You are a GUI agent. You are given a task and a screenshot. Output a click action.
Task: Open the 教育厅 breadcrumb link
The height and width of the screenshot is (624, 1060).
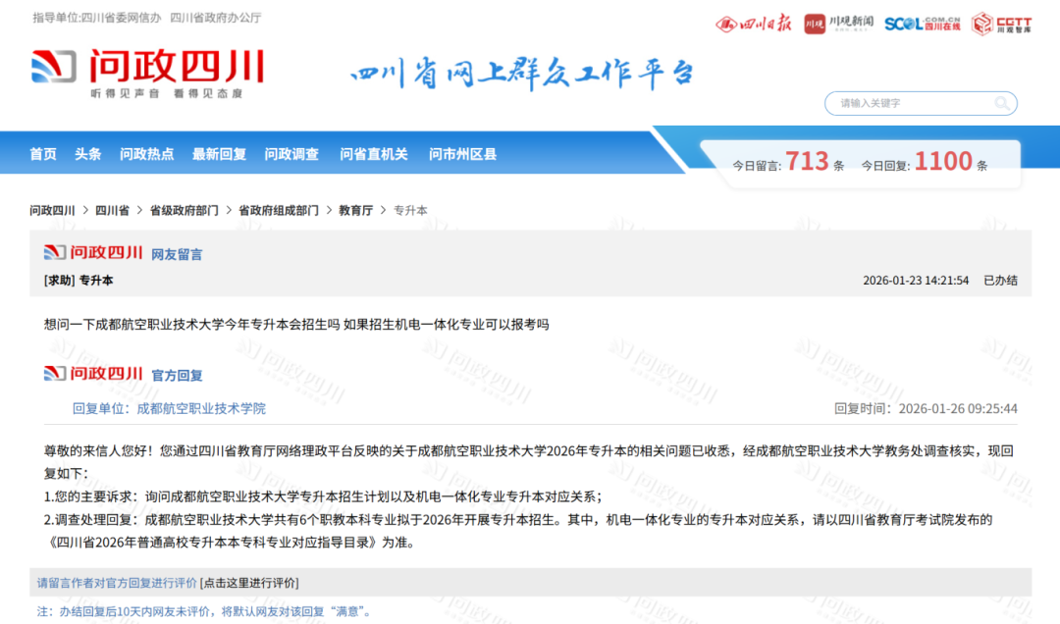click(355, 210)
